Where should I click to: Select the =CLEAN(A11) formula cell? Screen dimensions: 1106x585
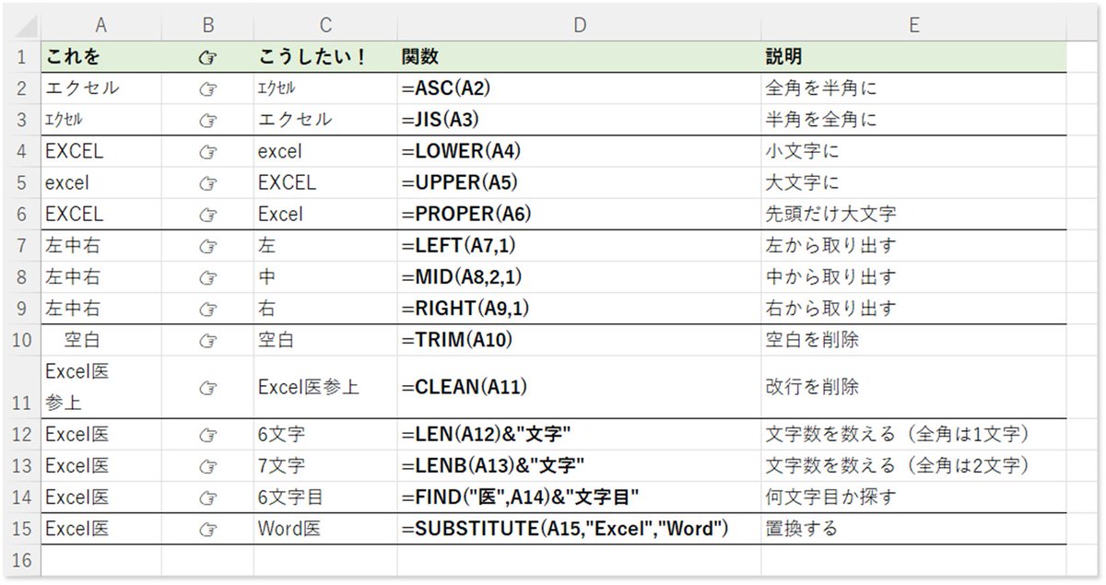(x=579, y=387)
